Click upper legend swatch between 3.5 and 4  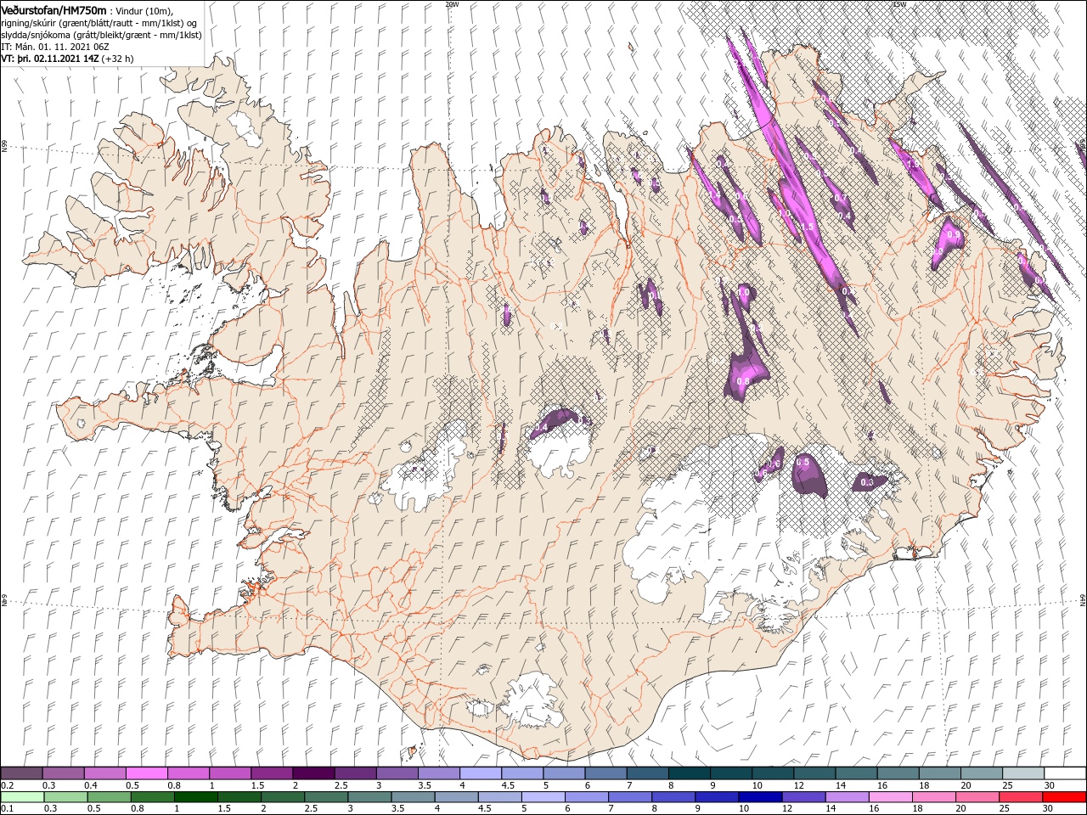click(438, 773)
